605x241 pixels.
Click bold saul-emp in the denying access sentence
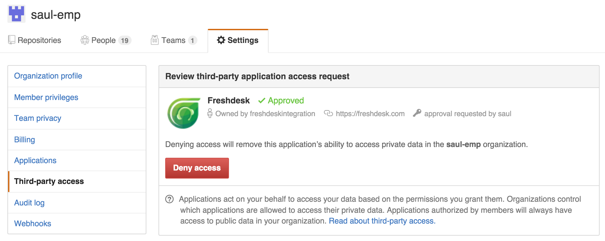463,144
